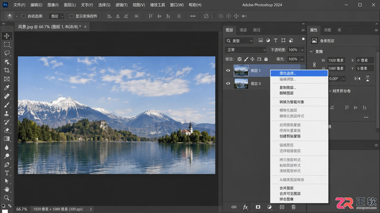This screenshot has height=213, width=380.
Task: Open the 类型 layer filter dropdown
Action: coord(239,40)
